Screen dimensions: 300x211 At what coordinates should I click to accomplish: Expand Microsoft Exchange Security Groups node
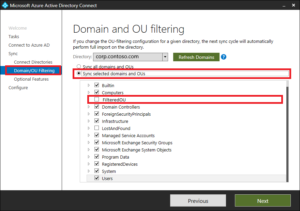(x=89, y=143)
